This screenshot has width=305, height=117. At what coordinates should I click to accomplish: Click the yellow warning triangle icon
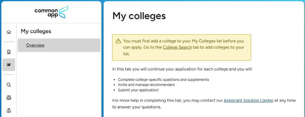(x=118, y=41)
